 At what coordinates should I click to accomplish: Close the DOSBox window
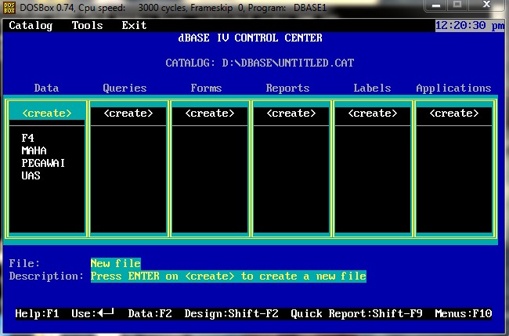(x=486, y=5)
